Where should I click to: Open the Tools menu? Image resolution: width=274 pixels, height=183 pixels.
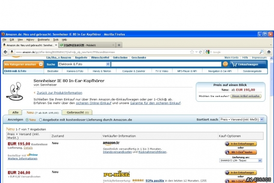[x=56, y=40]
